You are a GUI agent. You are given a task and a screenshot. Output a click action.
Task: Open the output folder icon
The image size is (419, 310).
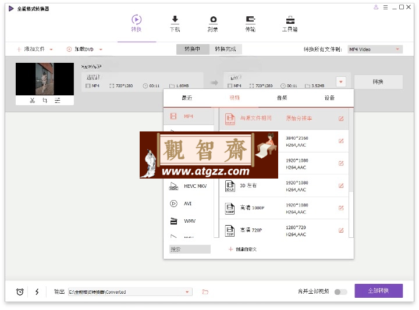tap(205, 292)
